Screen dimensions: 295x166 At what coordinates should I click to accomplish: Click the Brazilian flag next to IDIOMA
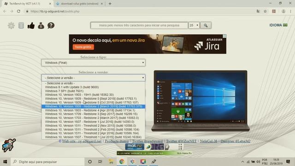click(285, 25)
